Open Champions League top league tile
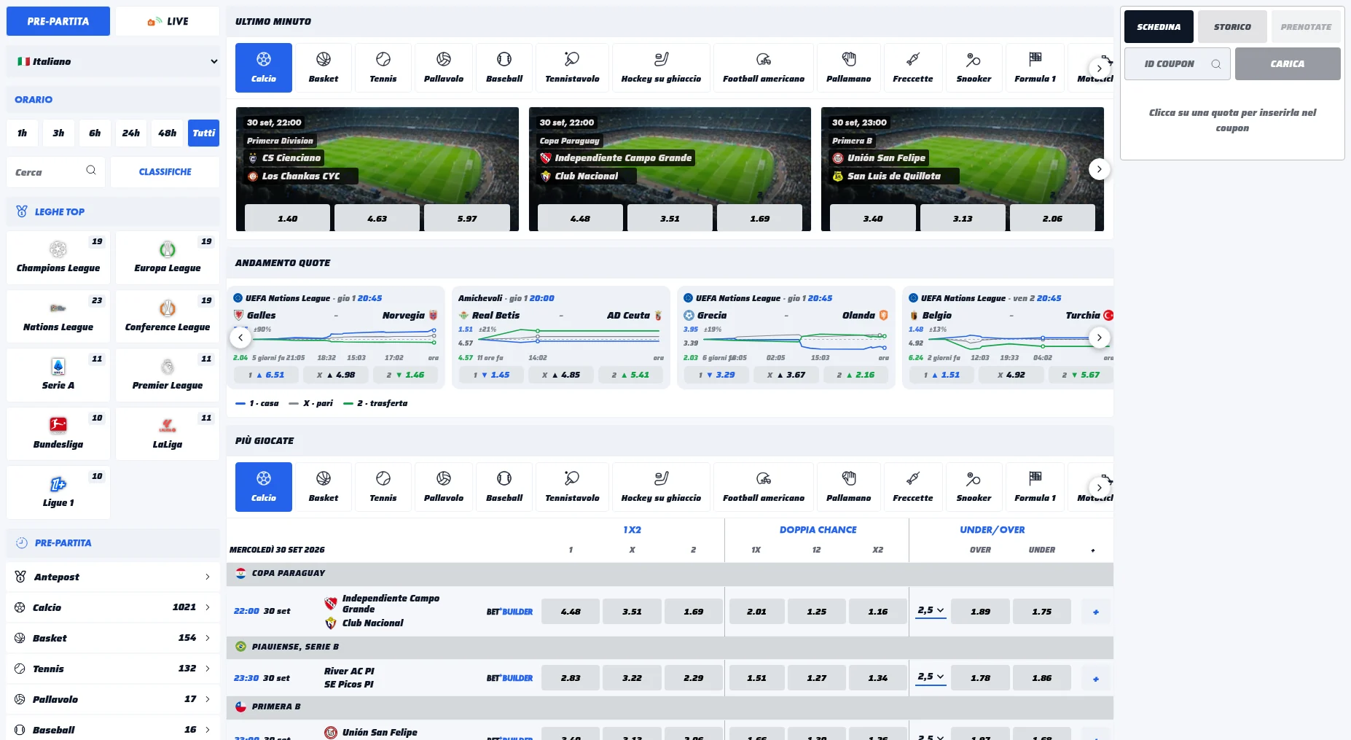 coord(58,257)
